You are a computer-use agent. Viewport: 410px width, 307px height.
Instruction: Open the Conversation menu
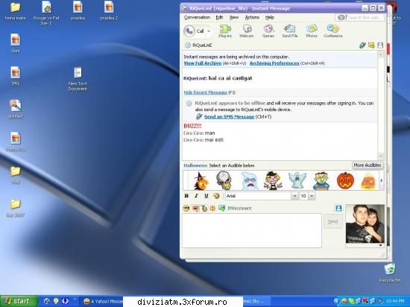[197, 17]
